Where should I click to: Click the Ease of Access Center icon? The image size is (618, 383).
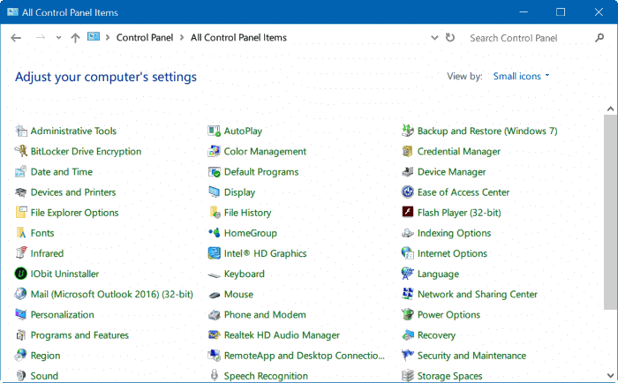point(408,192)
